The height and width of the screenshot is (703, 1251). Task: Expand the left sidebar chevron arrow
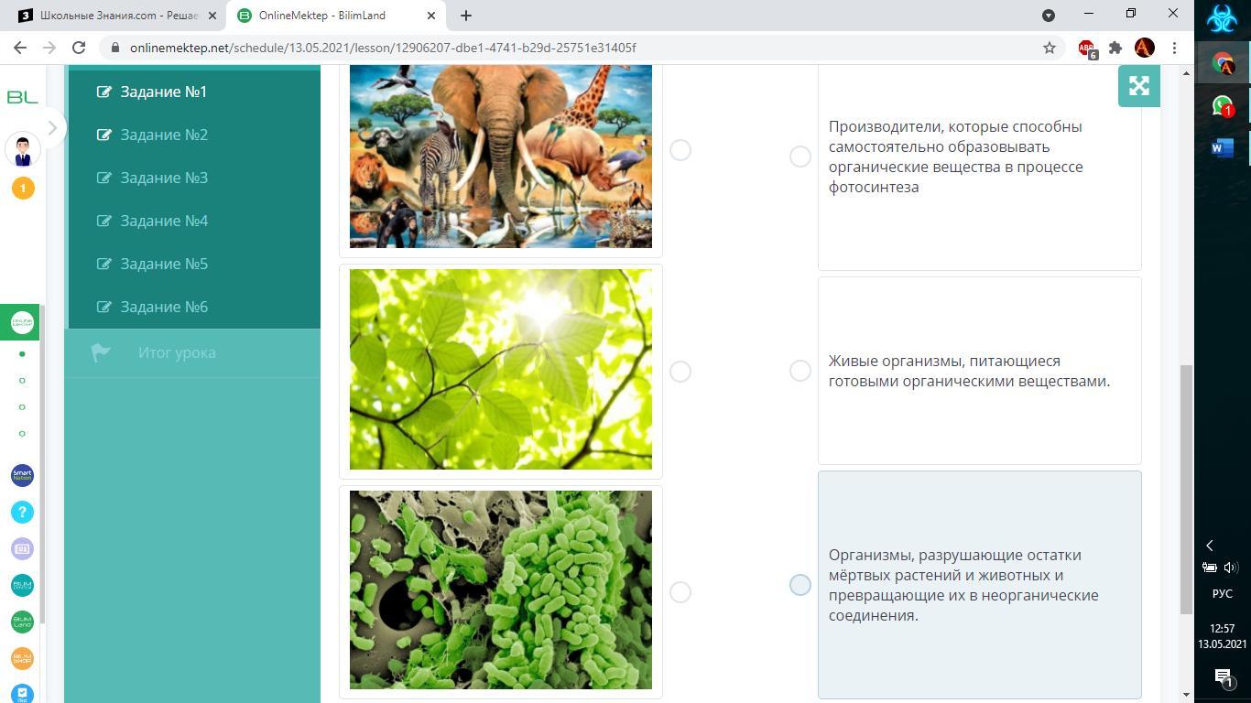(x=52, y=128)
